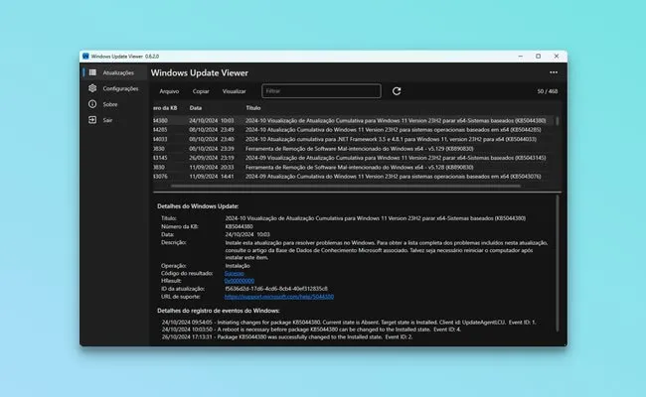Click the Atualizações list icon in sidebar
Viewport: 646px width, 397px height.
click(x=91, y=73)
